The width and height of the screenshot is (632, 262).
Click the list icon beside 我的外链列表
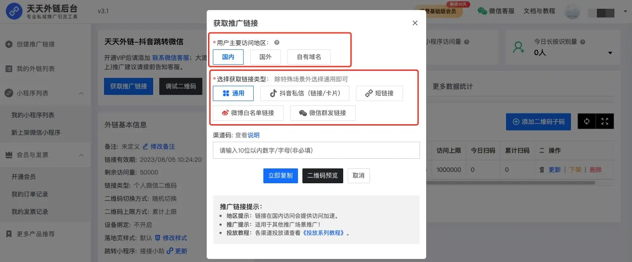(x=9, y=69)
